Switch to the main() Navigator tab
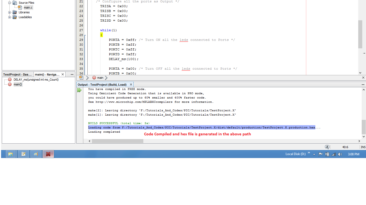 (x=47, y=74)
